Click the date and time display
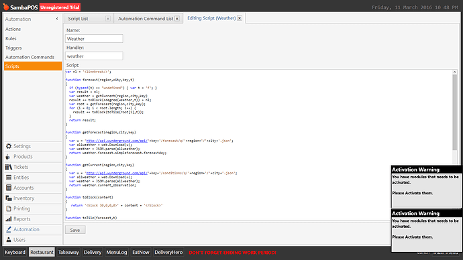This screenshot has height=260, width=463. pyautogui.click(x=415, y=7)
